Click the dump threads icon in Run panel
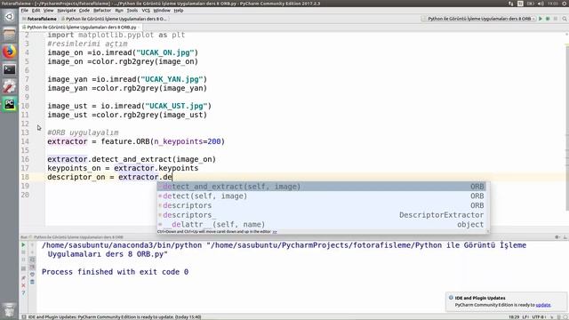The height and width of the screenshot is (320, 569). 23,268
